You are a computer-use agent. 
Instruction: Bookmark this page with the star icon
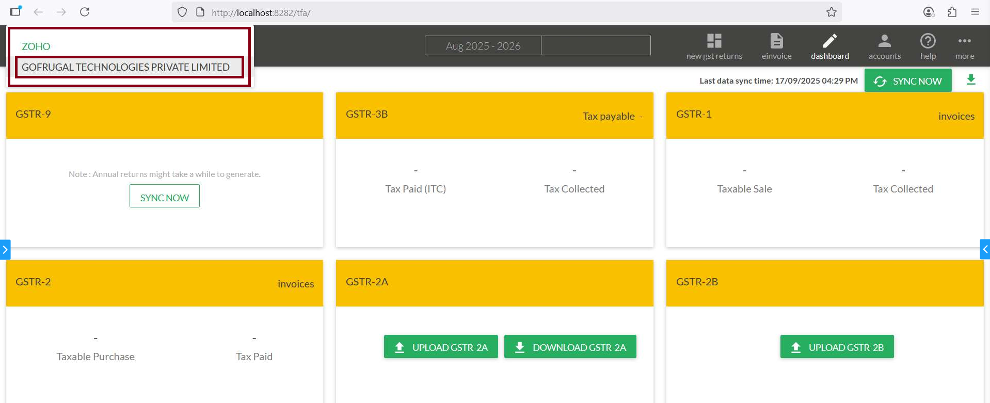pos(831,12)
